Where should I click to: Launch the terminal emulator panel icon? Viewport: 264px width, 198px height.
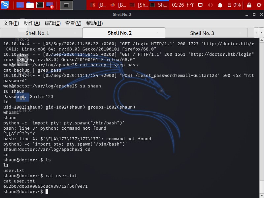(40, 5)
